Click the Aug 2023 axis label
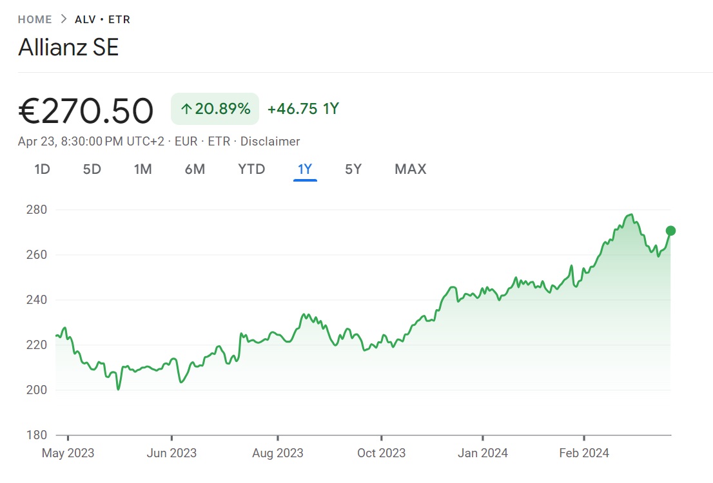The image size is (713, 483). coord(278,453)
